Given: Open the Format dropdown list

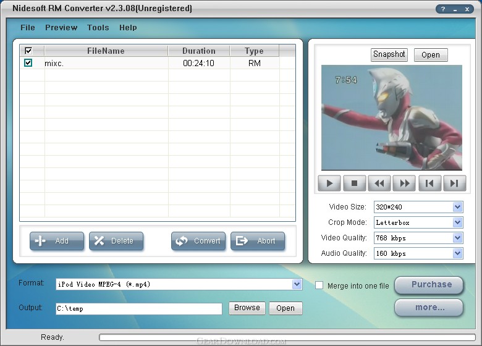Looking at the screenshot, I should [297, 284].
